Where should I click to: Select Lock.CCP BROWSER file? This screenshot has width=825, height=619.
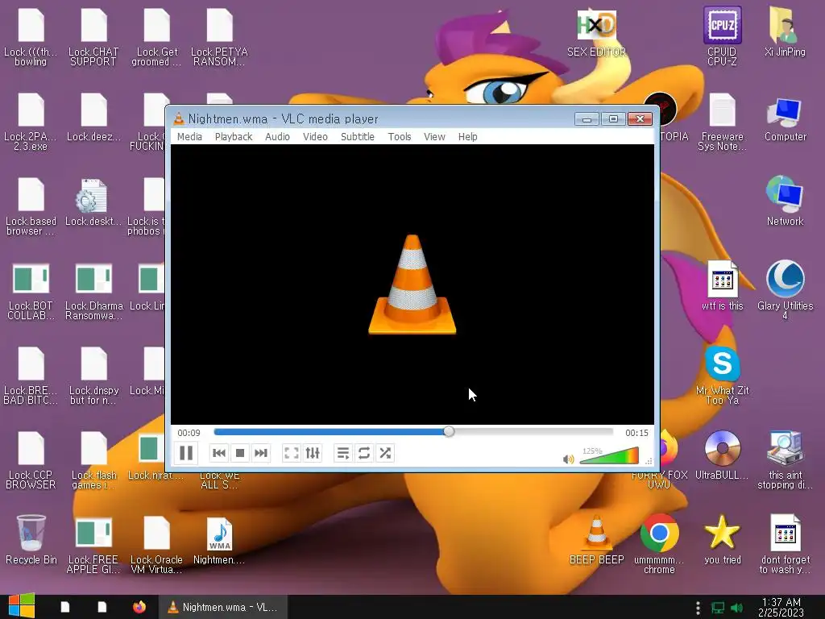[31, 460]
